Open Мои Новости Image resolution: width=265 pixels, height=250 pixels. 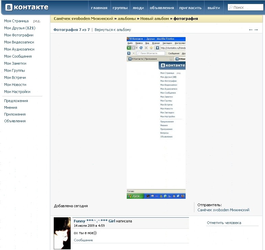pyautogui.click(x=15, y=85)
